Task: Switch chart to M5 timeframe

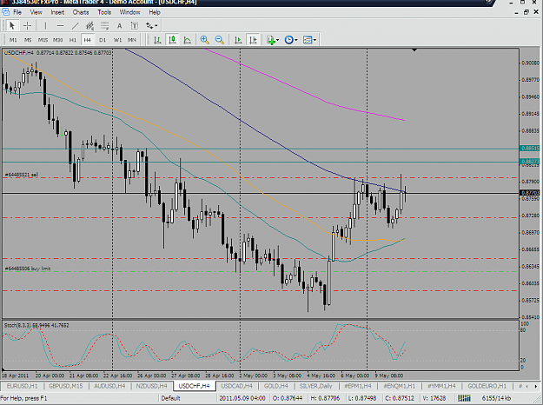Action: pyautogui.click(x=28, y=40)
